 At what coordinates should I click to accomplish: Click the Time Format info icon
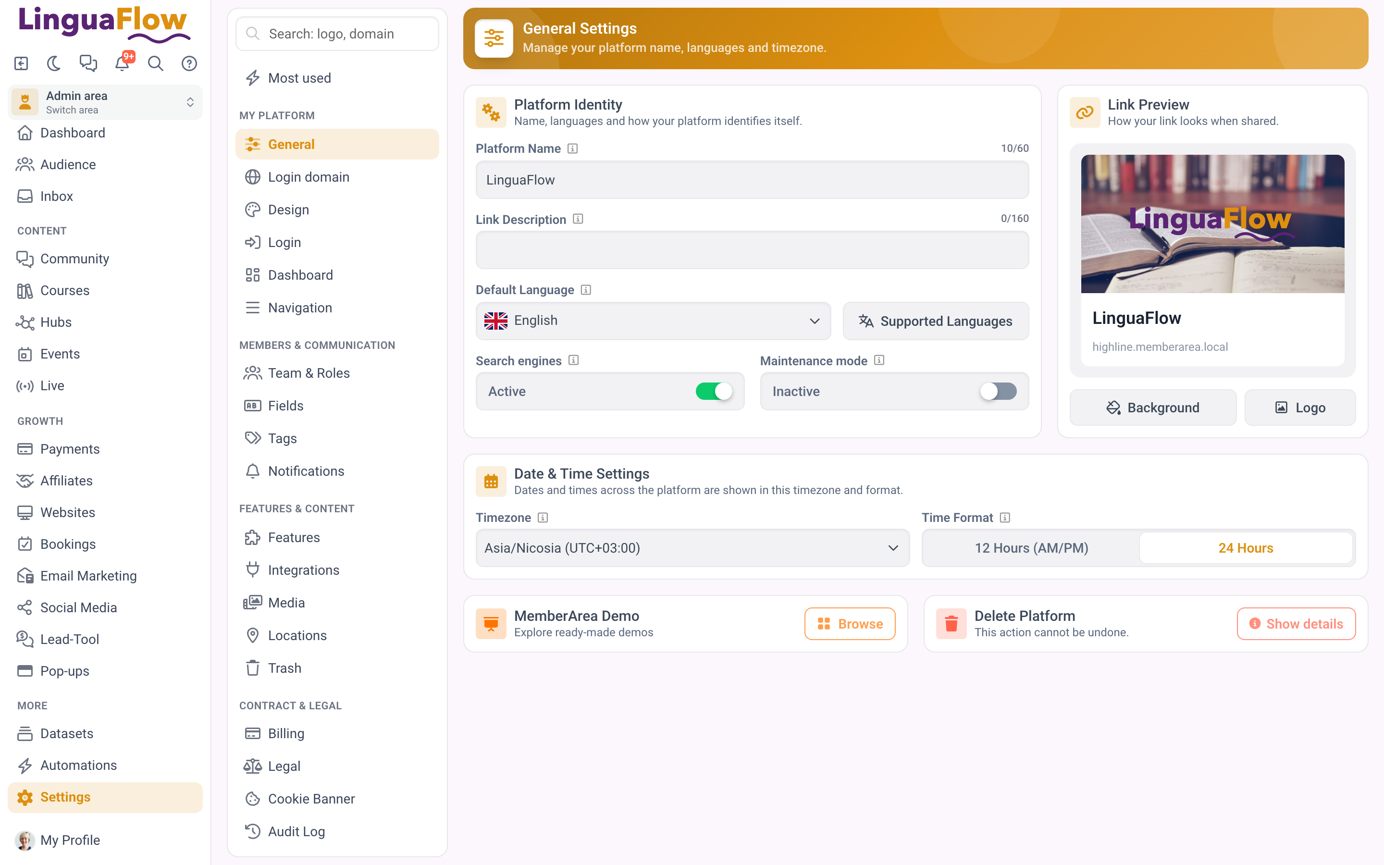(1005, 518)
